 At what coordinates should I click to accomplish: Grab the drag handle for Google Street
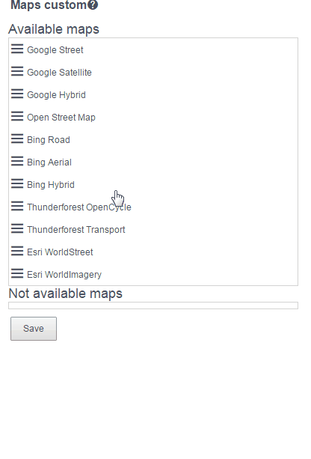pyautogui.click(x=17, y=49)
